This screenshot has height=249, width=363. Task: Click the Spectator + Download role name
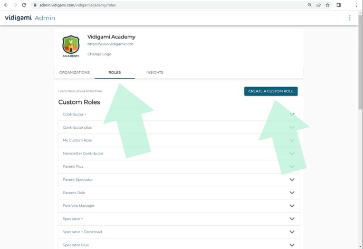(x=82, y=232)
